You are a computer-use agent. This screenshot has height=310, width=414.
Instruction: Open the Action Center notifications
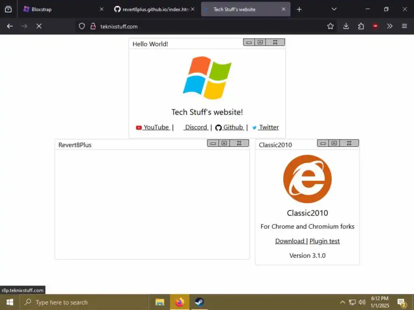401,303
